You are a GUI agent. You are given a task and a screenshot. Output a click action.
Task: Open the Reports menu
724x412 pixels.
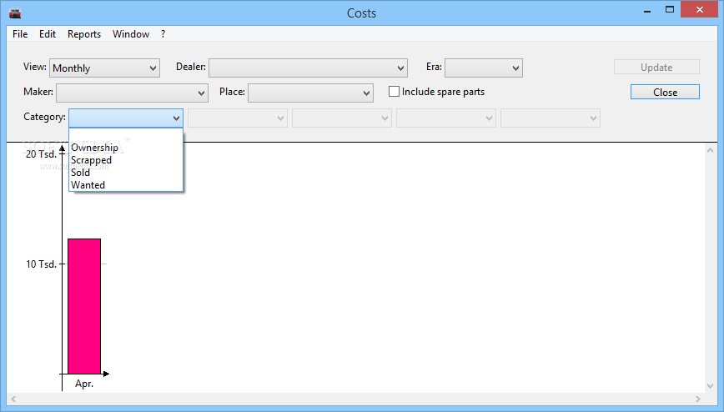(x=84, y=34)
